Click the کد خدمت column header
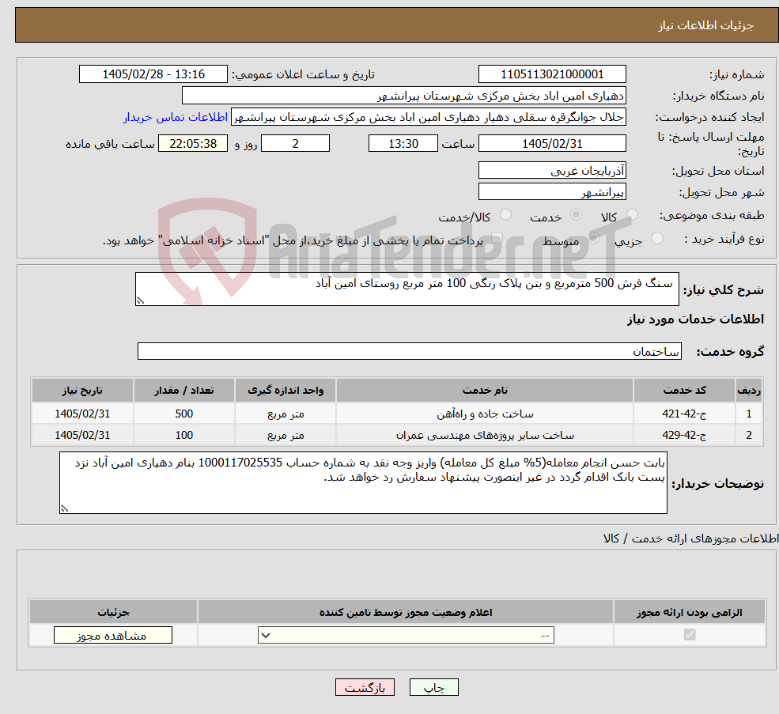This screenshot has height=714, width=779. [x=684, y=391]
